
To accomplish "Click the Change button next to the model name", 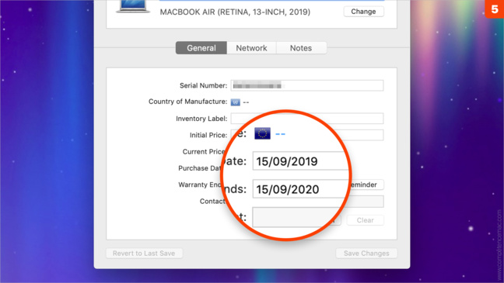I will [363, 12].
